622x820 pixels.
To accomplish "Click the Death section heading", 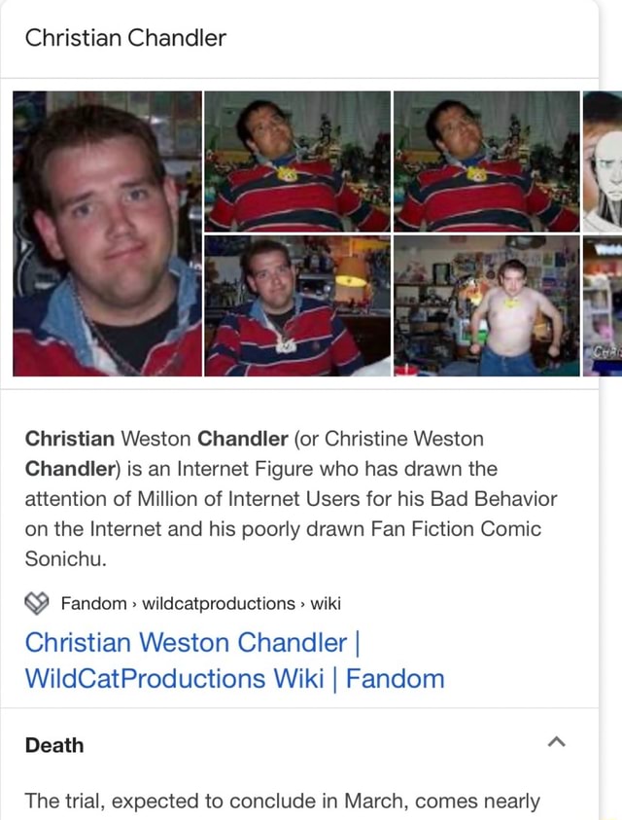I will pos(54,745).
